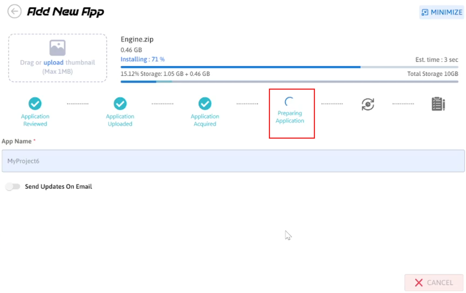Minimize the Add New App panel

click(442, 12)
